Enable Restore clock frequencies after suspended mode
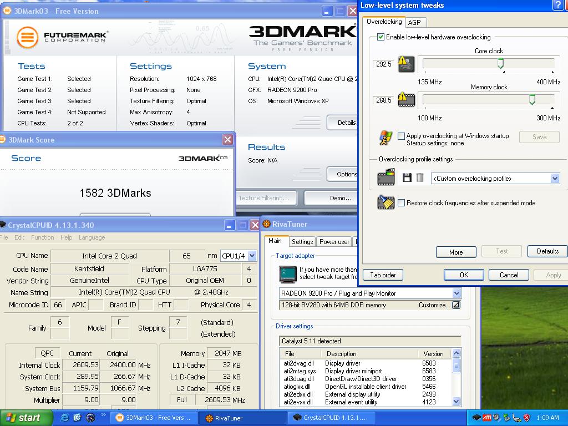This screenshot has width=568, height=426. 401,203
